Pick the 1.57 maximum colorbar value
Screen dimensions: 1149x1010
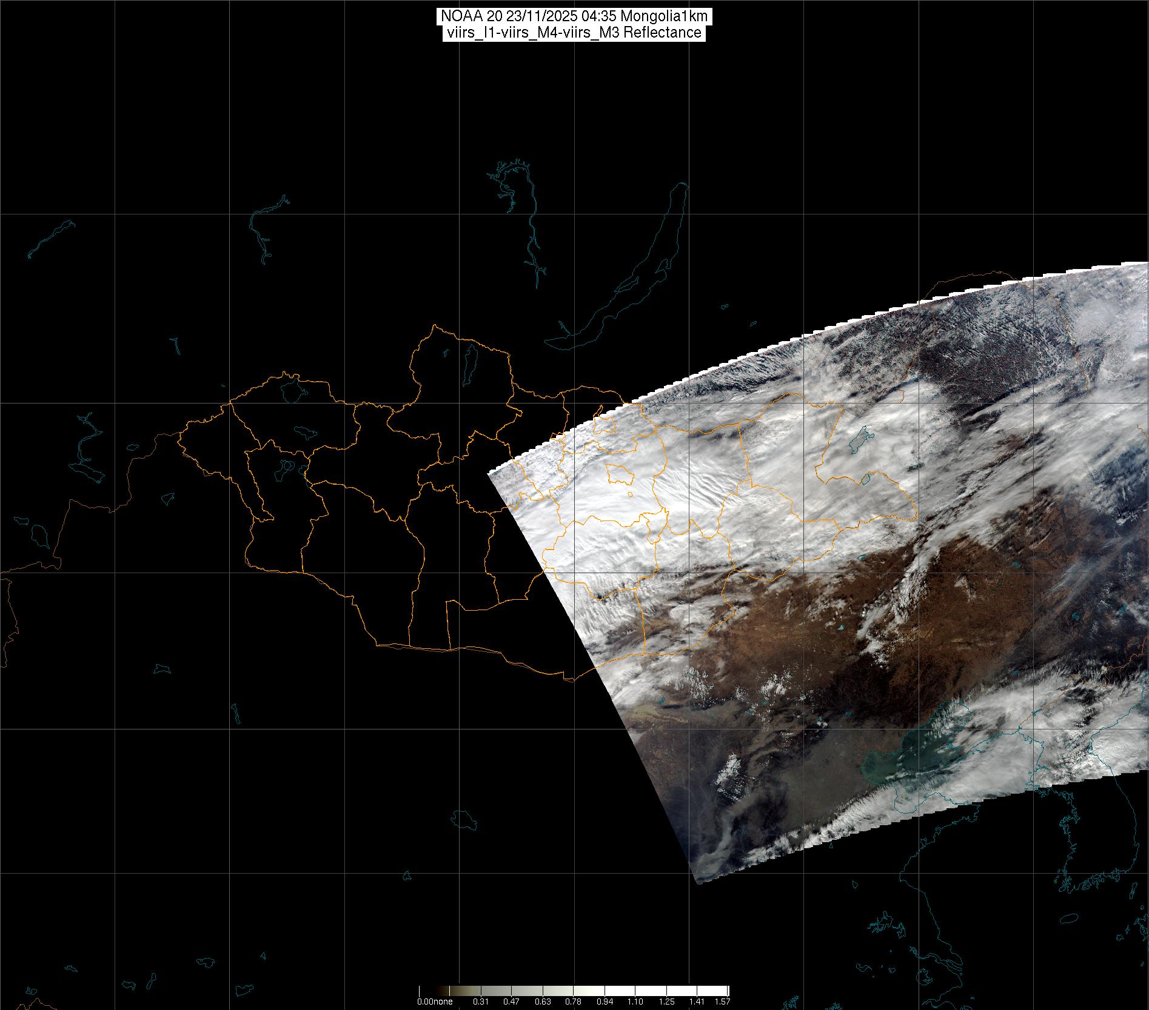pos(722,1002)
